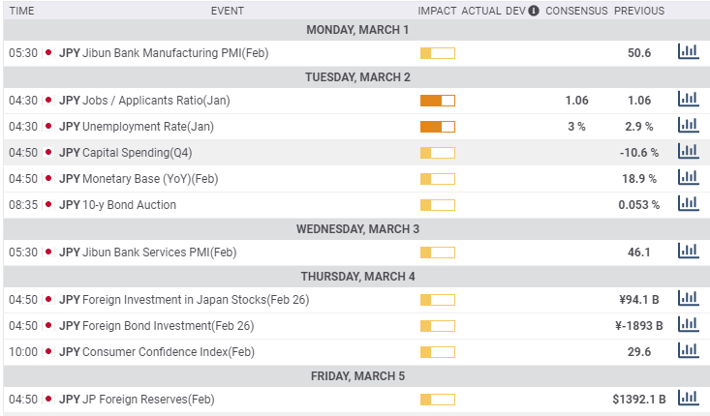Open chart icon for Jobs / Applicants Ratio

[688, 100]
